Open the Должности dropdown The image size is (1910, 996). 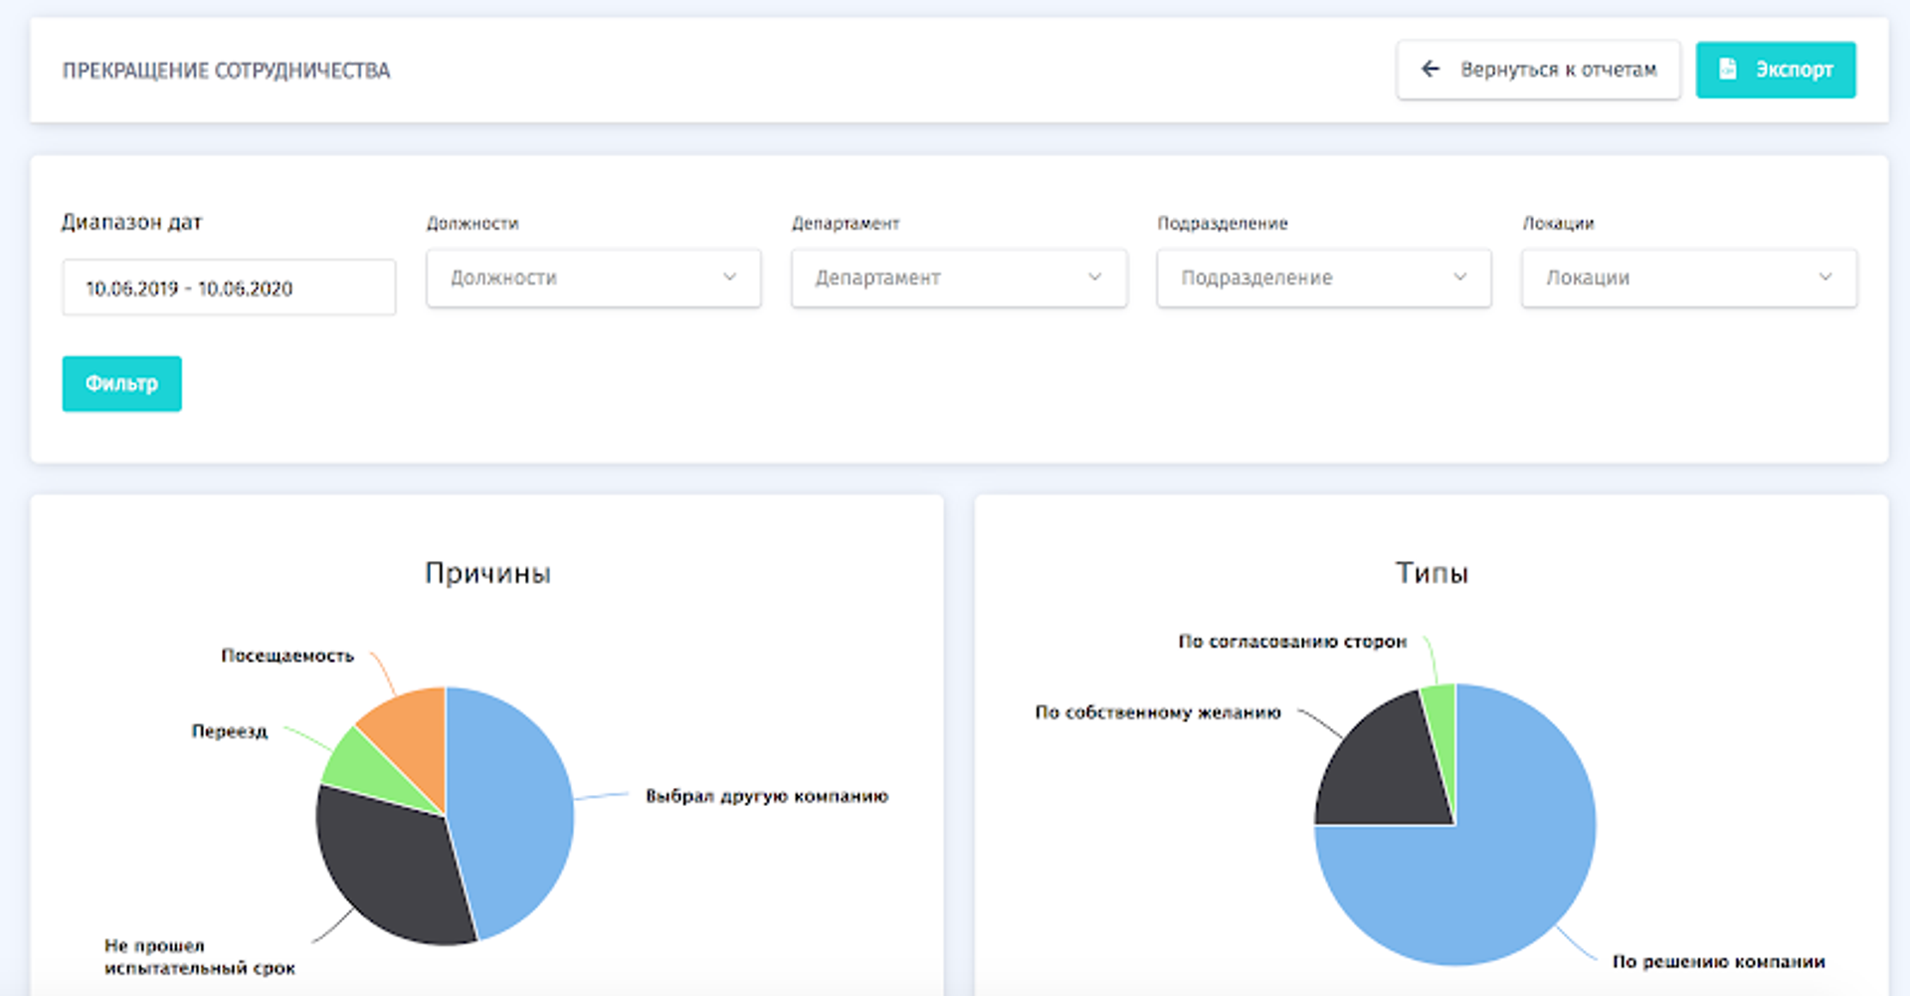pyautogui.click(x=594, y=278)
